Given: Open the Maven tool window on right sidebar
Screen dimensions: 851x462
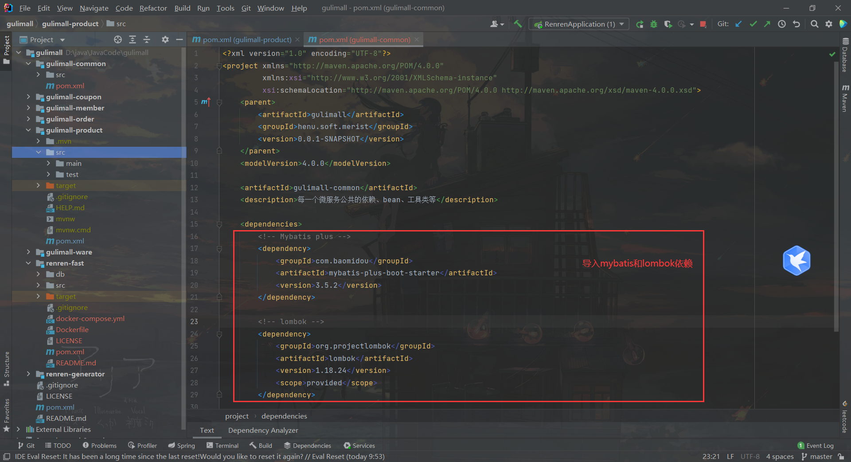Looking at the screenshot, I should coord(845,98).
